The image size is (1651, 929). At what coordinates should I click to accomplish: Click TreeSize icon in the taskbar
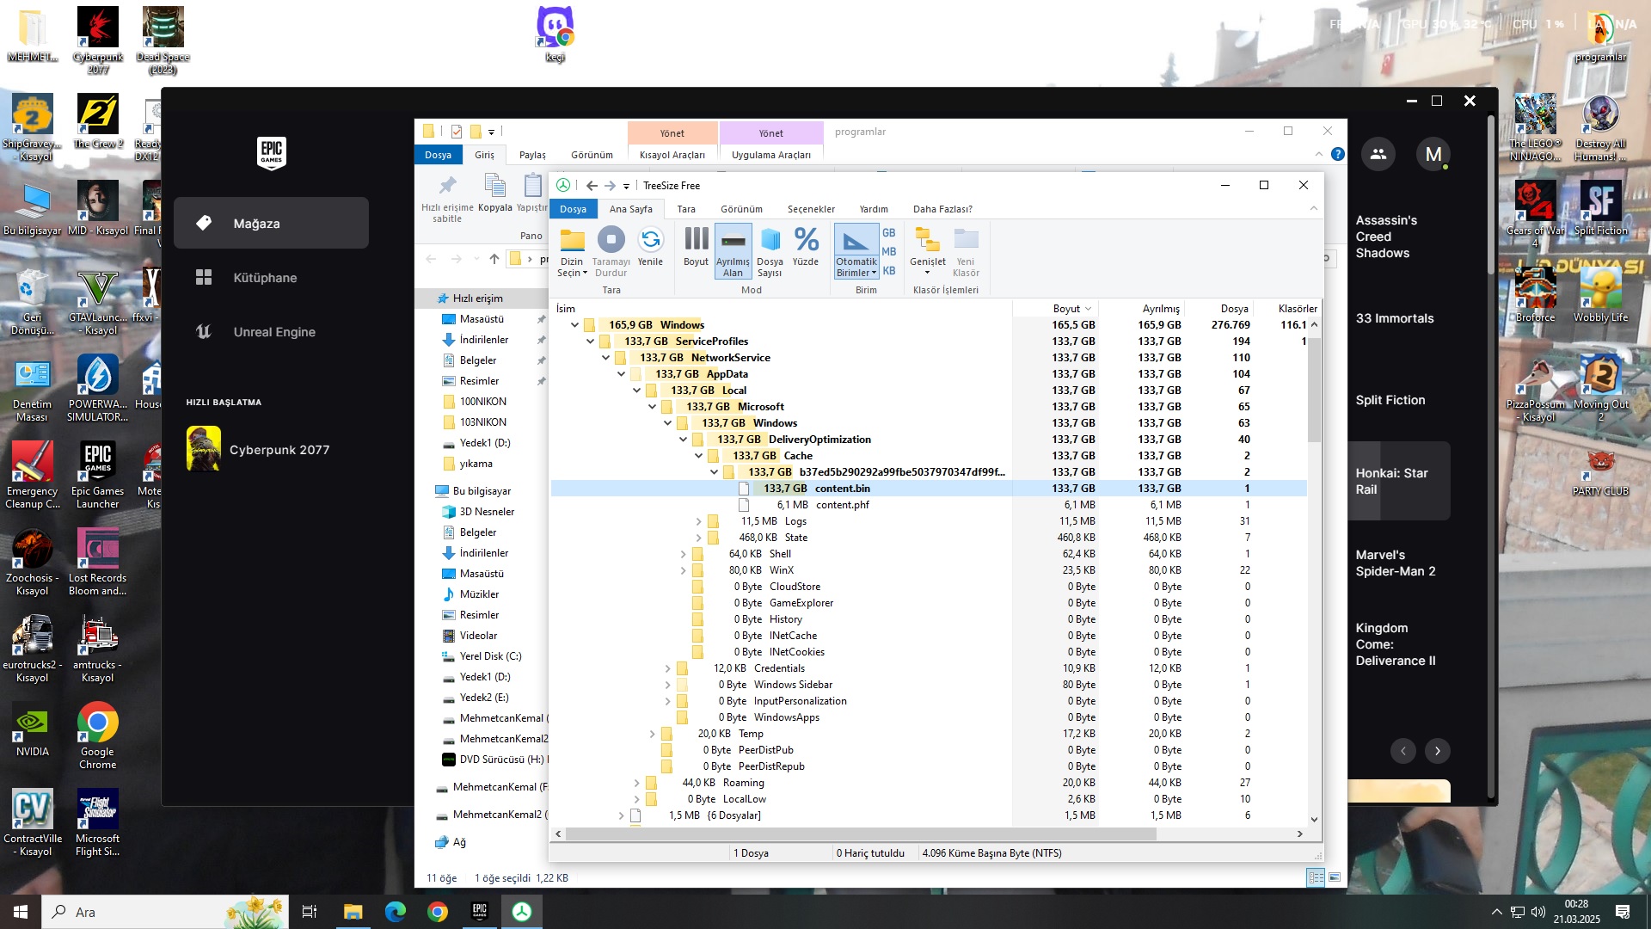click(522, 912)
